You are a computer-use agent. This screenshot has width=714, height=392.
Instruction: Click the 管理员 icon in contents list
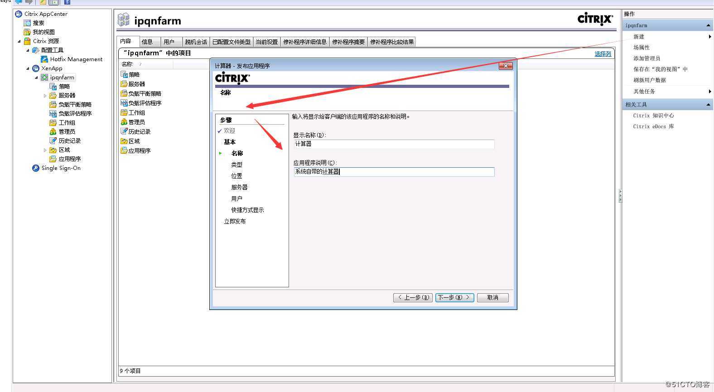pyautogui.click(x=124, y=122)
